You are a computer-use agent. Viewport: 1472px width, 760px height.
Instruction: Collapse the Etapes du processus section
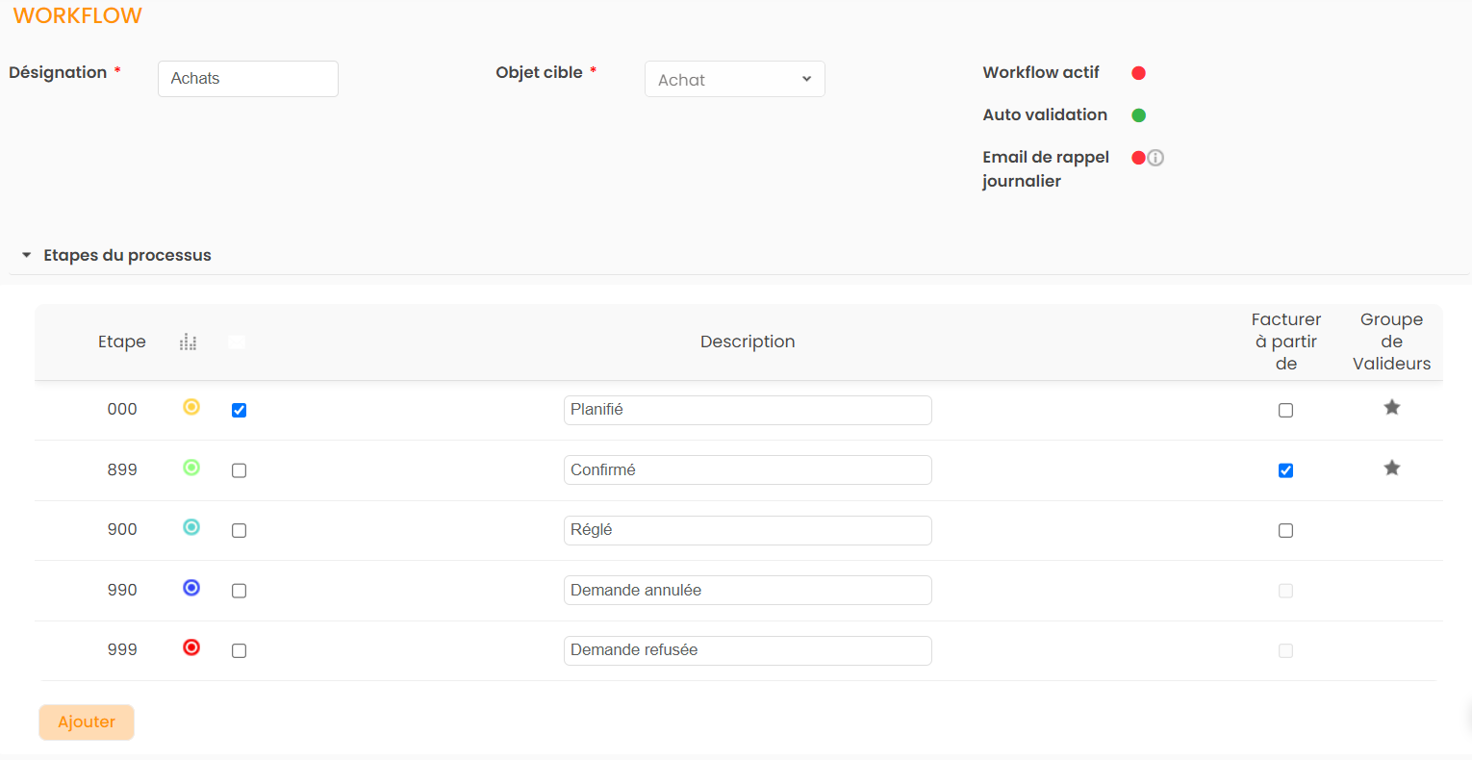click(27, 255)
